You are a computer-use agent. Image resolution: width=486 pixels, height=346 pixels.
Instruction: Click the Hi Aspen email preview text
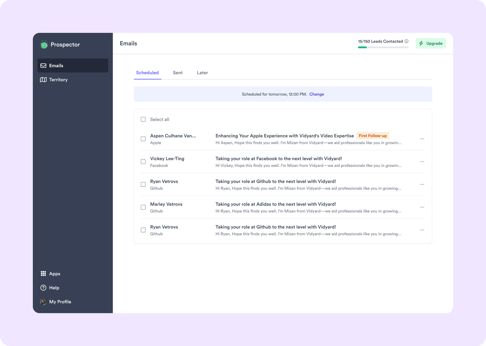point(308,143)
